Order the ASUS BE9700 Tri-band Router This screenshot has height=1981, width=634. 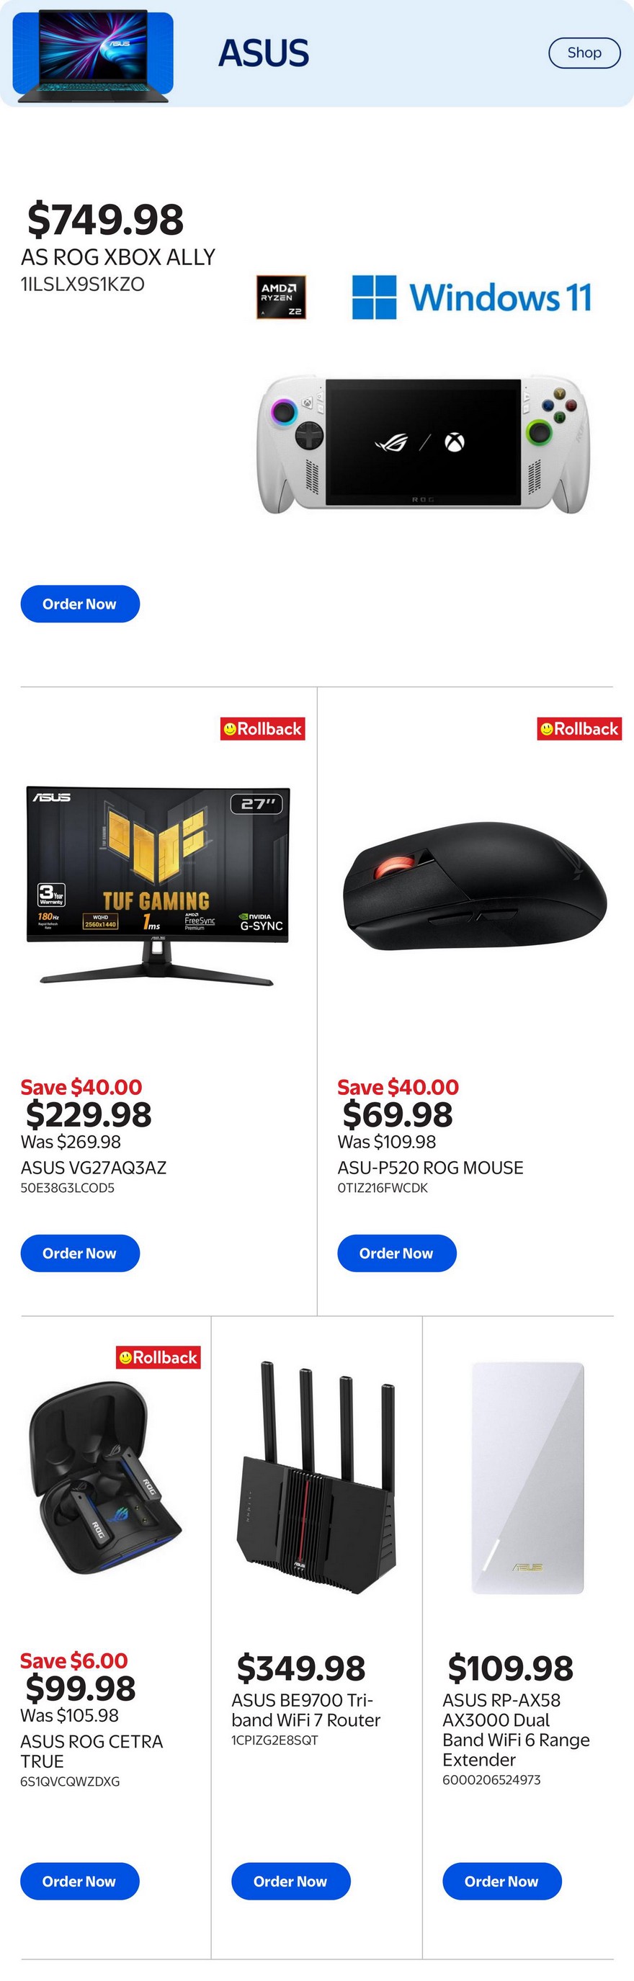[x=291, y=1881]
